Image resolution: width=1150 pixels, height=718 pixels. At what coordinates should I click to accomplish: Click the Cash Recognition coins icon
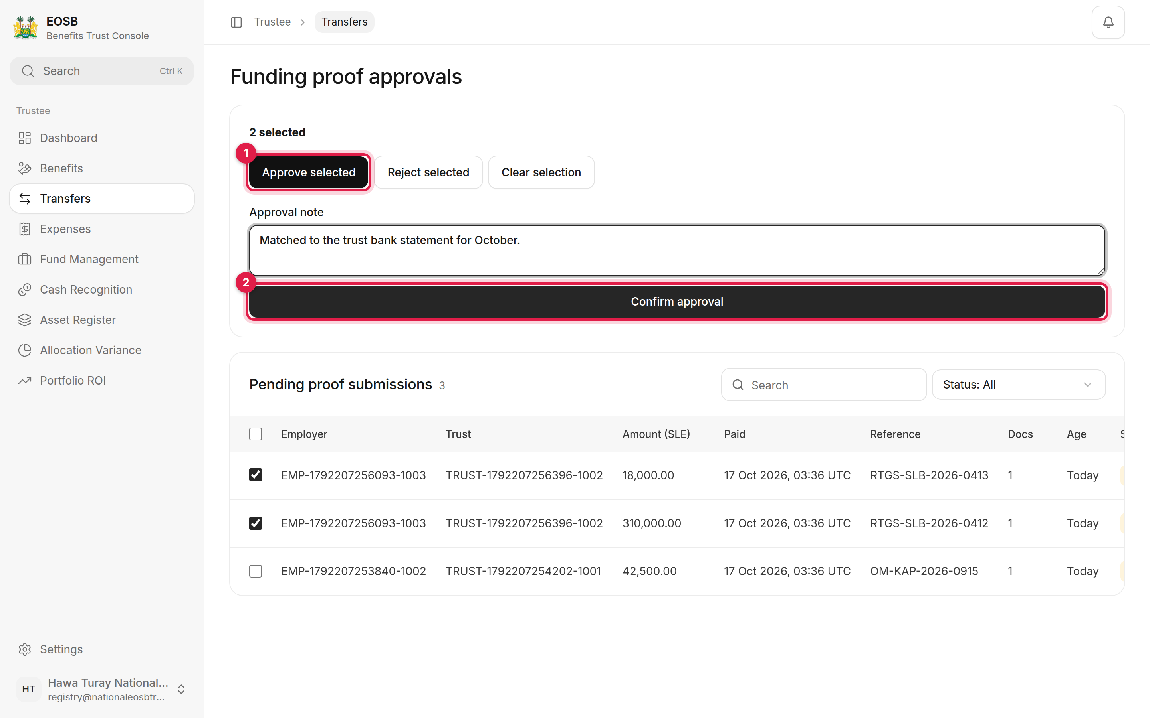tap(25, 290)
